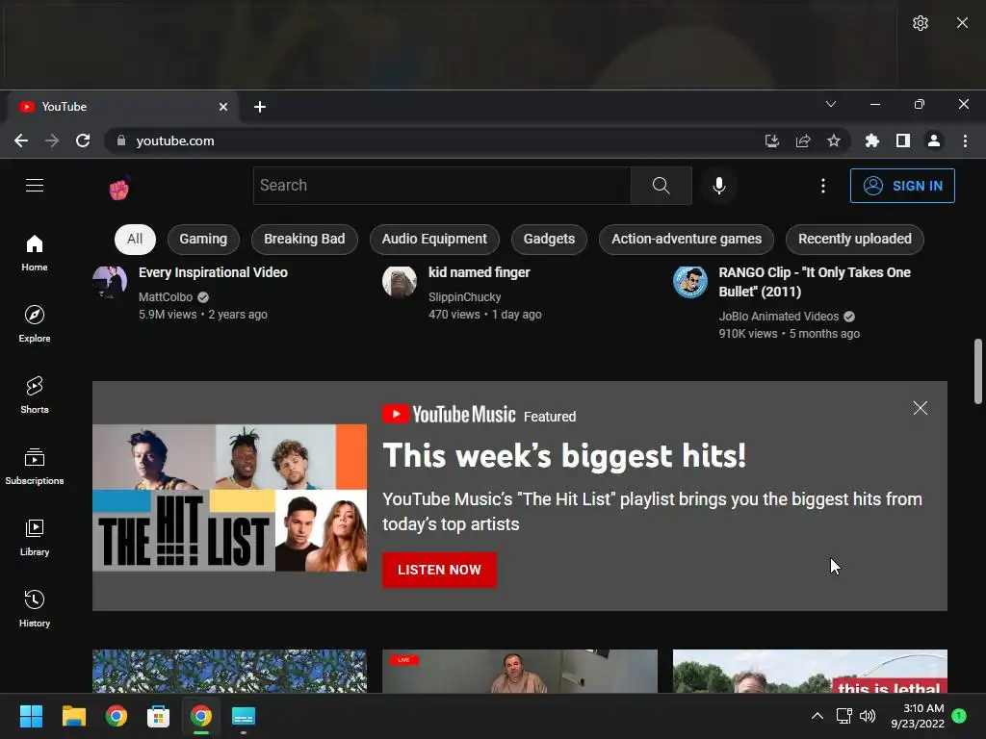
Task: Open Explore in sidebar
Action: (x=35, y=323)
